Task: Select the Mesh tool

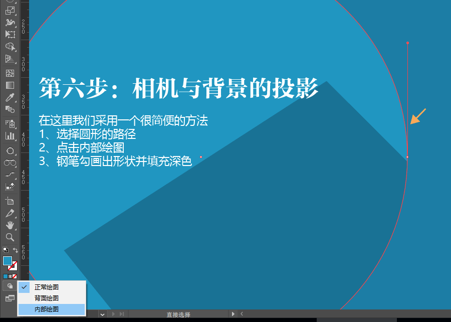Action: coord(10,73)
